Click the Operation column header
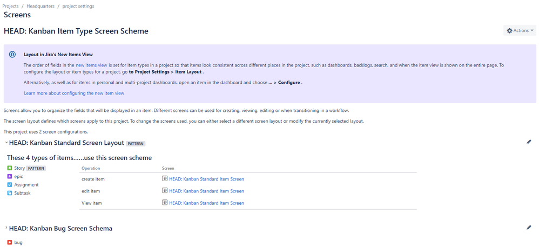This screenshot has height=247, width=539. [x=91, y=168]
